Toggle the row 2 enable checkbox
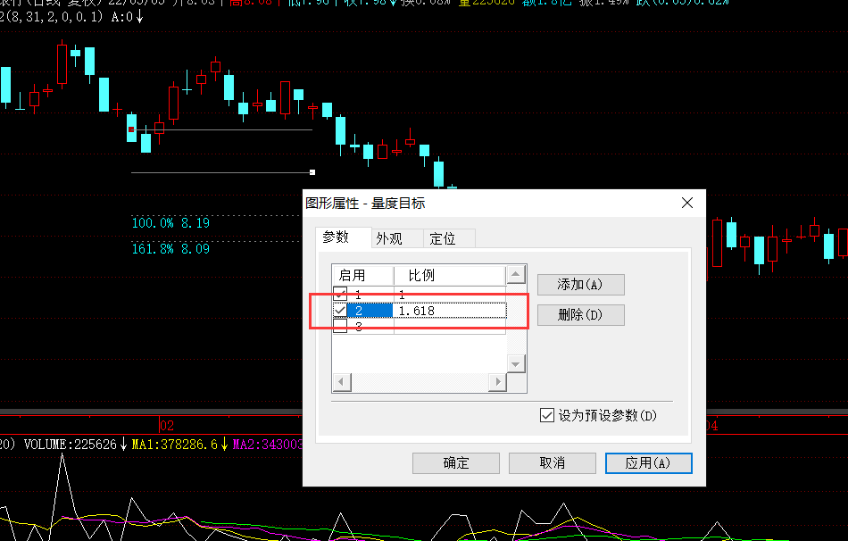The height and width of the screenshot is (541, 848). coord(340,311)
